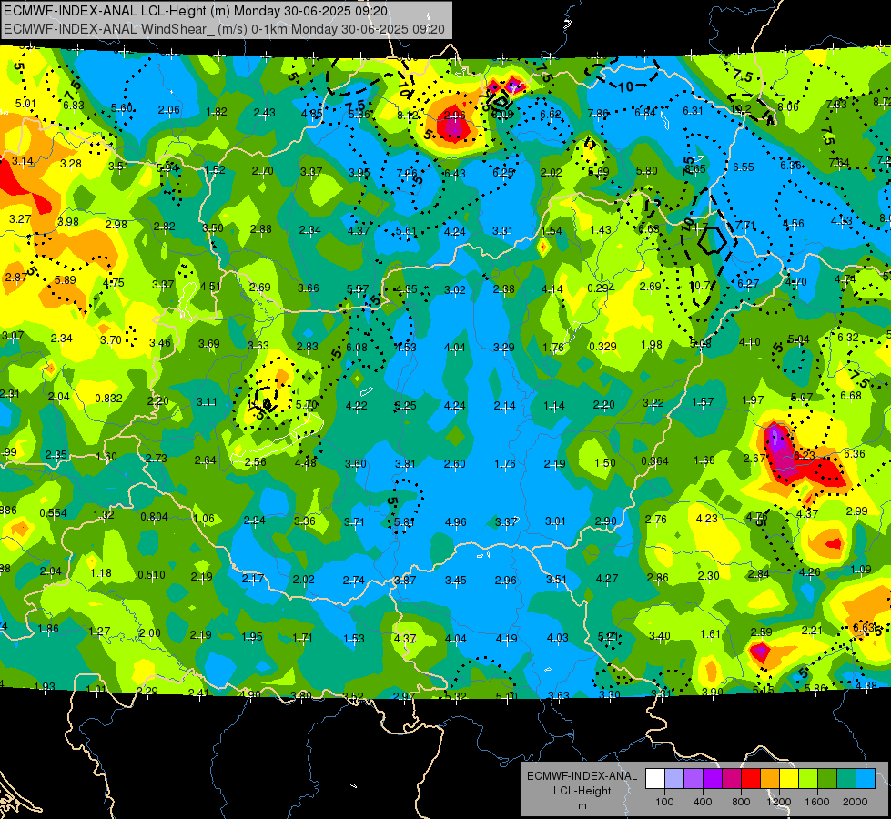Screen dimensions: 891x819
Task: Click the wind shear value '0.364'
Action: [654, 460]
